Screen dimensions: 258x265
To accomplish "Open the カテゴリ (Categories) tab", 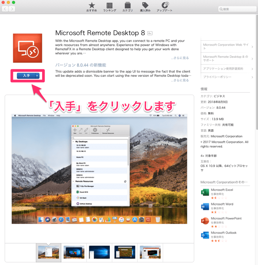I will point(127,7).
